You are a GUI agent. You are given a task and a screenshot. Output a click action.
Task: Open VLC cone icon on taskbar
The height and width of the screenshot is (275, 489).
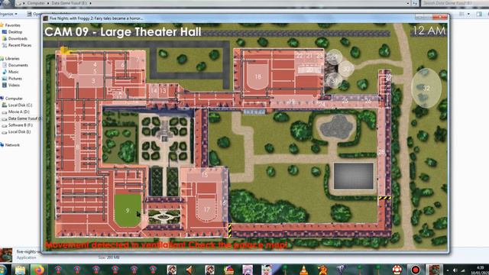[303, 270]
